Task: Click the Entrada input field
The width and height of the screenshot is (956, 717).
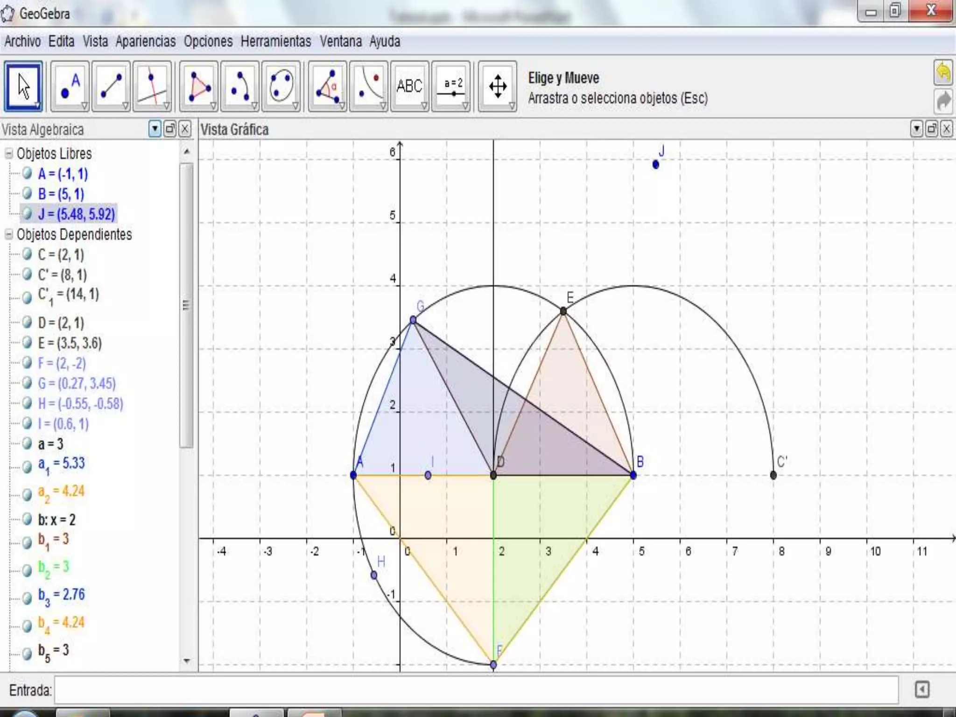Action: pyautogui.click(x=476, y=689)
